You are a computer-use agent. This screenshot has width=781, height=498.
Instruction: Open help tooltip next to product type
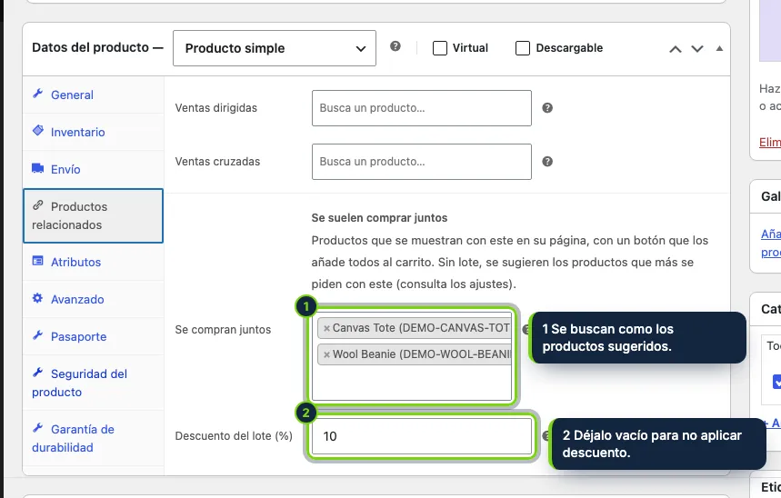point(396,46)
